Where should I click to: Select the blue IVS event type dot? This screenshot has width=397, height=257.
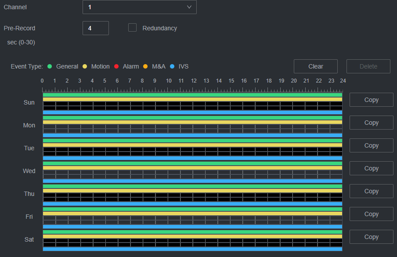[172, 66]
